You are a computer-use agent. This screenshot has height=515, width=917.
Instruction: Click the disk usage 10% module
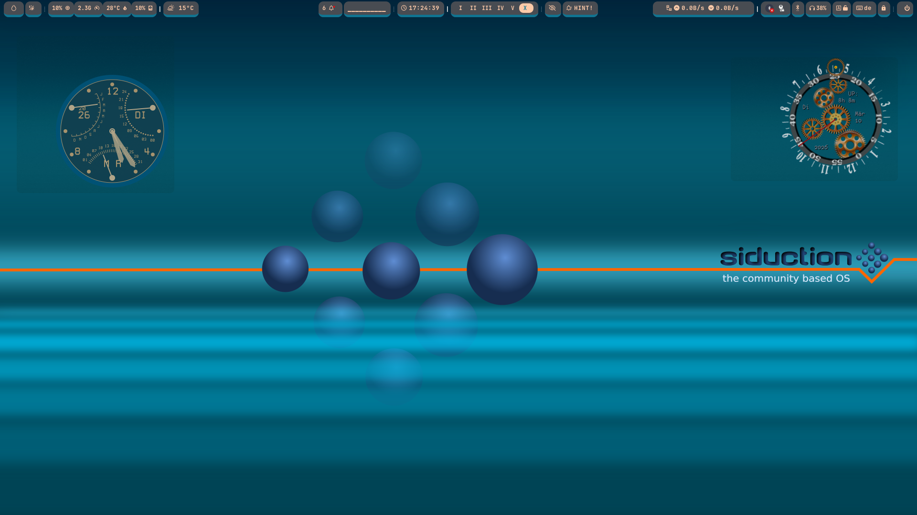(x=144, y=8)
